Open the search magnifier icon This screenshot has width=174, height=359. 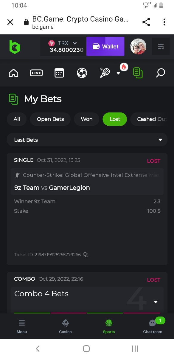[x=161, y=73]
